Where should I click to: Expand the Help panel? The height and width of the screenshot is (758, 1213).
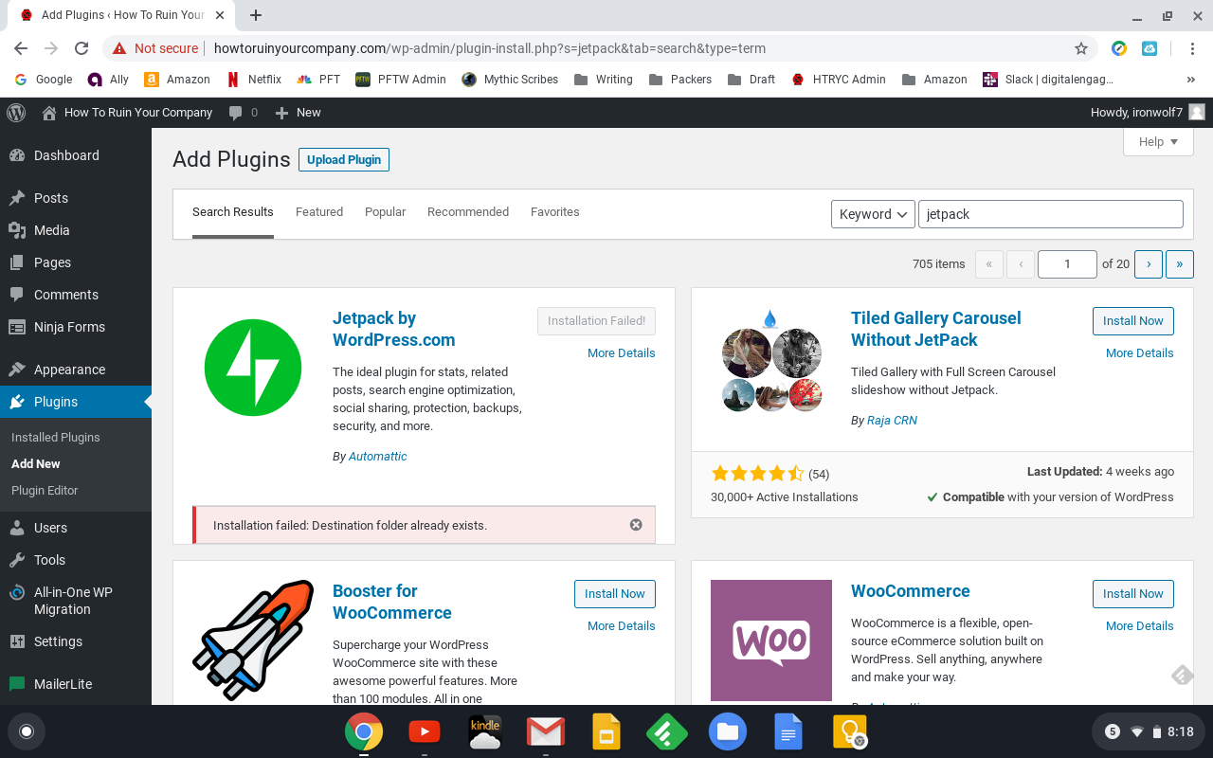[x=1158, y=142]
